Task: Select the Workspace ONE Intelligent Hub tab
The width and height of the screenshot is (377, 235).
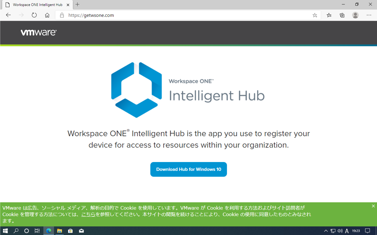Action: click(37, 5)
